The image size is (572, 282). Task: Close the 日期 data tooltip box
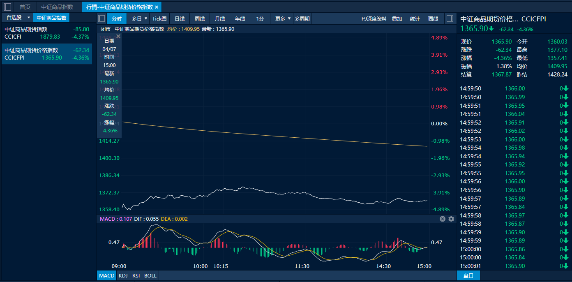click(118, 37)
